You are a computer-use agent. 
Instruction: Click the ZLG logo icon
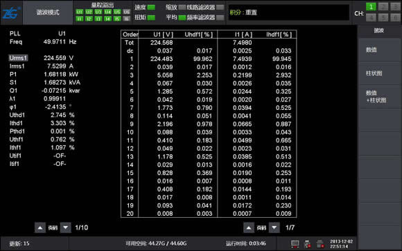(x=11, y=12)
